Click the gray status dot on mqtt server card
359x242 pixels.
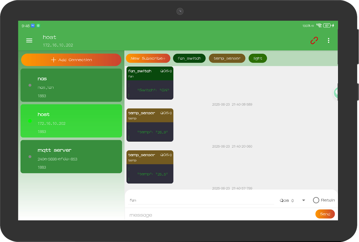click(30, 157)
